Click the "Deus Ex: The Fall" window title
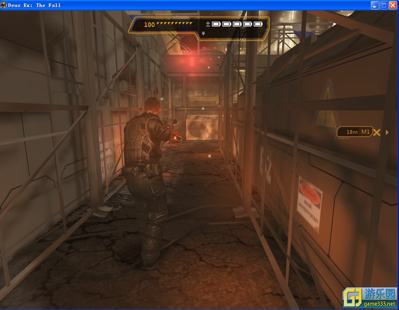 click(x=34, y=5)
